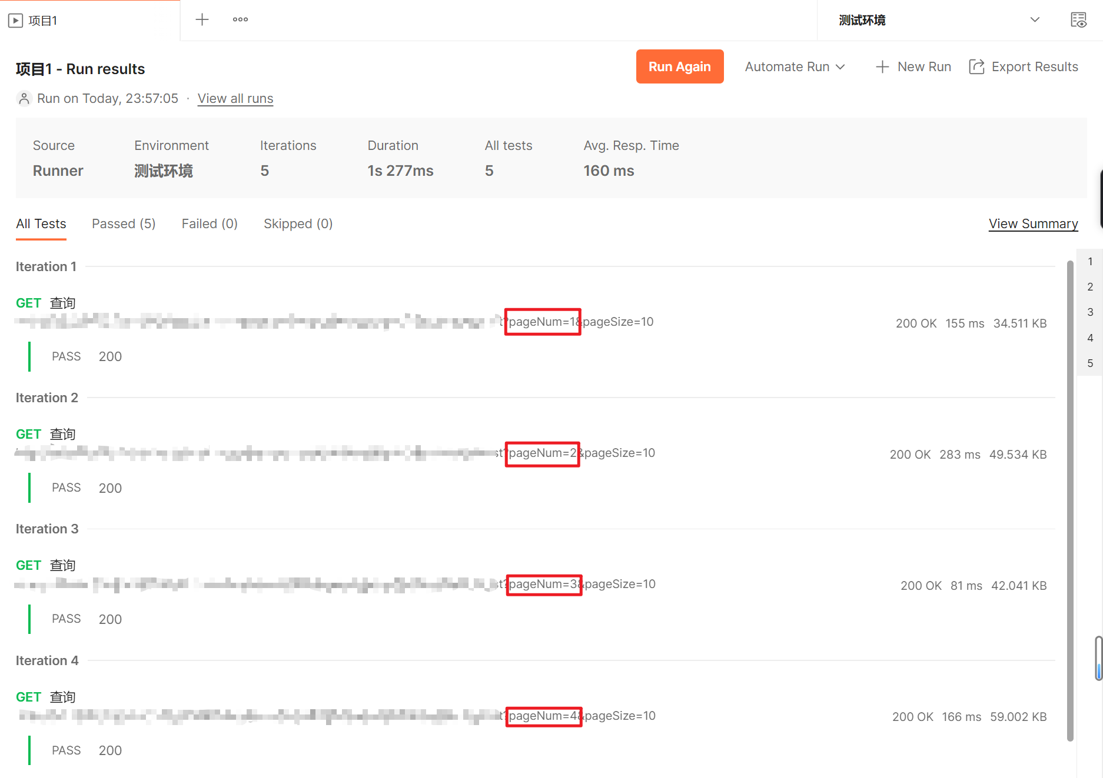
Task: Click the Iteration 4 PASS 200 test result
Action: [x=87, y=750]
